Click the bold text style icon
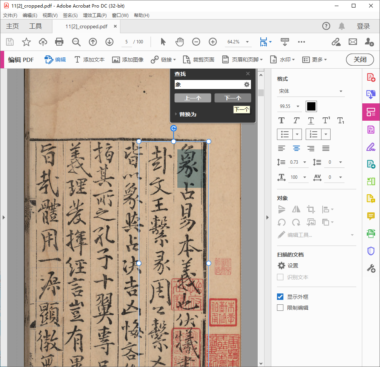Image resolution: width=380 pixels, height=367 pixels. pyautogui.click(x=282, y=121)
